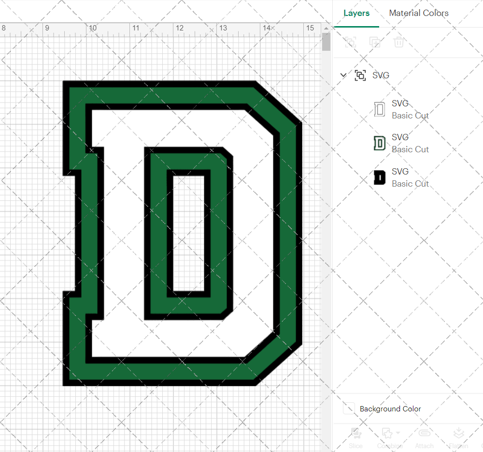Image resolution: width=483 pixels, height=452 pixels.
Task: Select the black D layer thumbnail
Action: tap(380, 177)
